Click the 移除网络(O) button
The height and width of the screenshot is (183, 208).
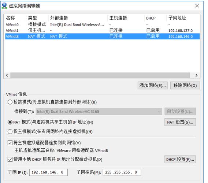tap(185, 85)
